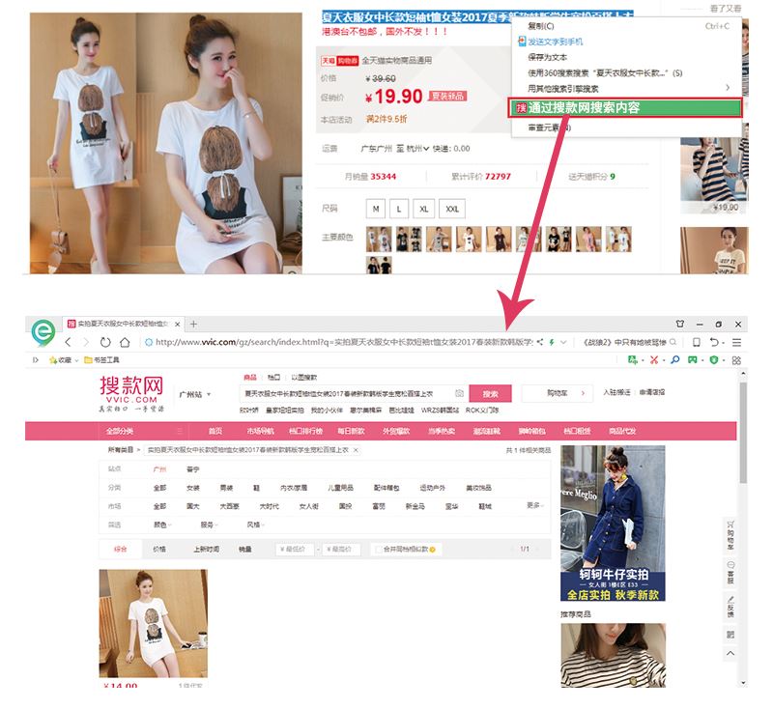773x709 pixels.
Task: Click the lightning speed-mode icon in address bar
Action: [x=552, y=342]
